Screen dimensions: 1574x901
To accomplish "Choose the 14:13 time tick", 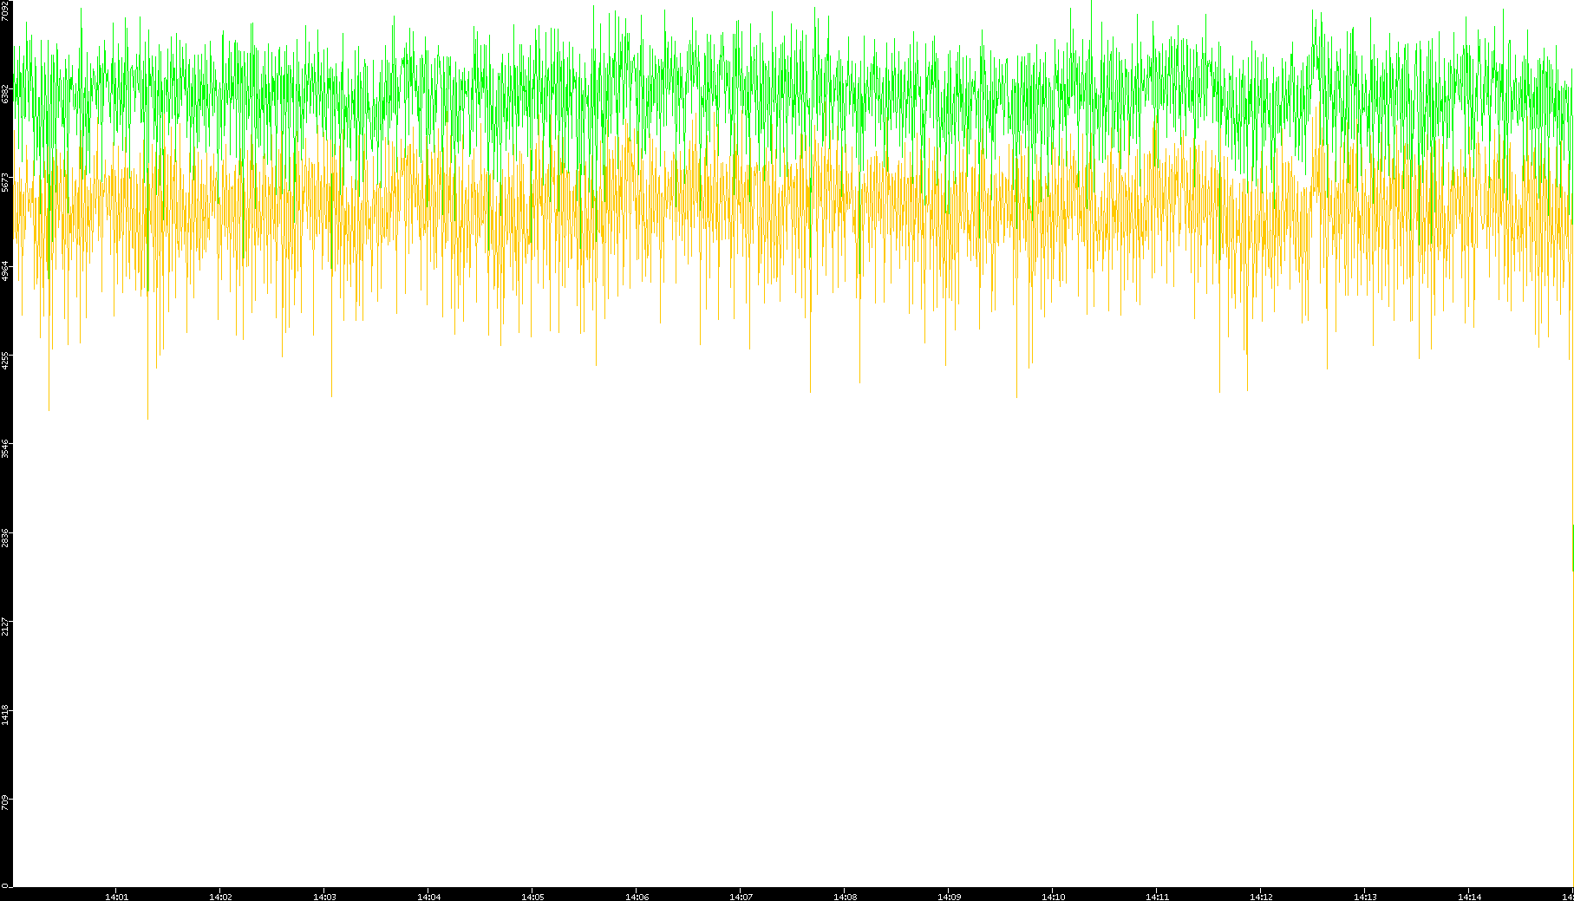I will [1365, 897].
